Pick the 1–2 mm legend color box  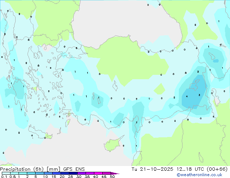tap(23, 173)
